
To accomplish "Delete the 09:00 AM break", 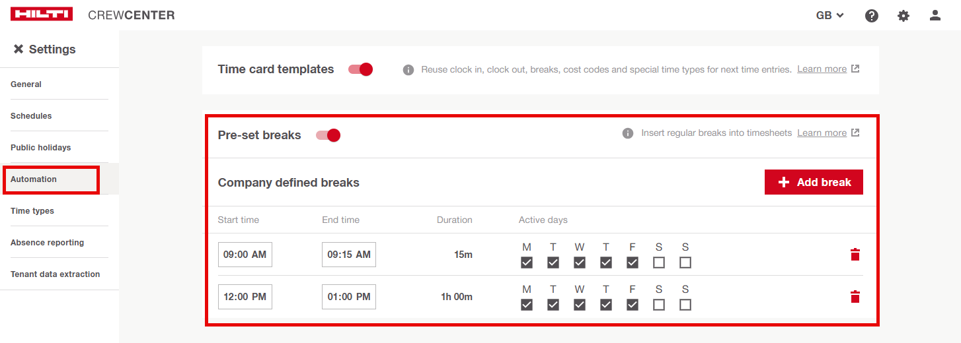I will pyautogui.click(x=855, y=255).
